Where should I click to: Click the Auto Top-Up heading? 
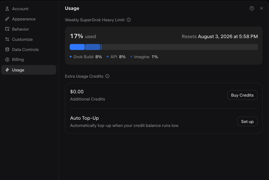(84, 118)
